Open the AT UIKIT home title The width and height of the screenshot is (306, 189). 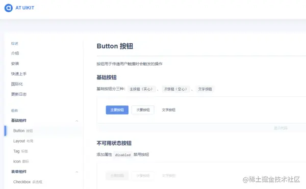[x=25, y=8]
